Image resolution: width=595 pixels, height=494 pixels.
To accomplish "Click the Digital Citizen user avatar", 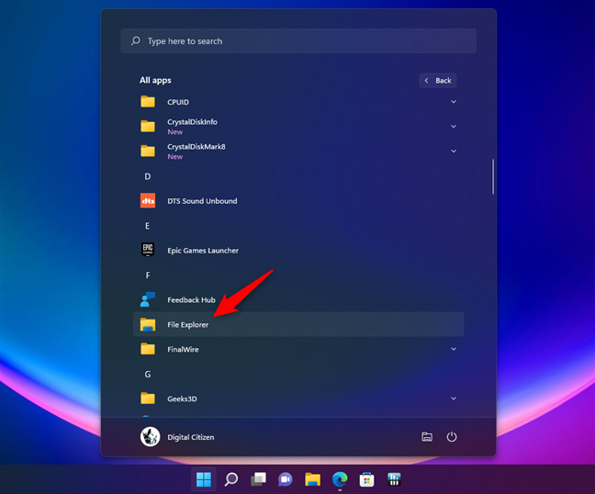I will (150, 437).
